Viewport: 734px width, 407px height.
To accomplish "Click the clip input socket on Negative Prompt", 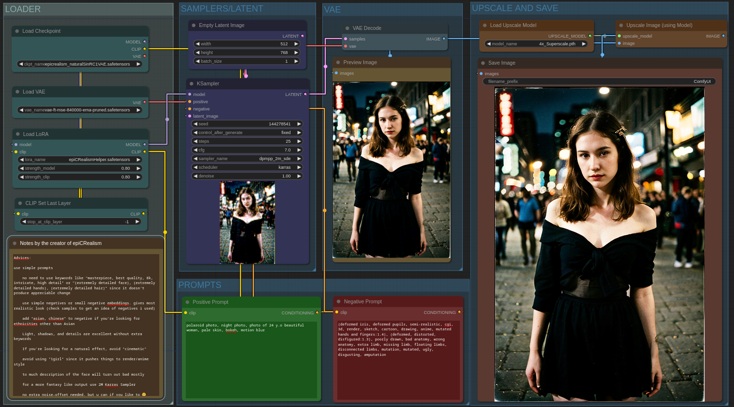I will pyautogui.click(x=337, y=312).
